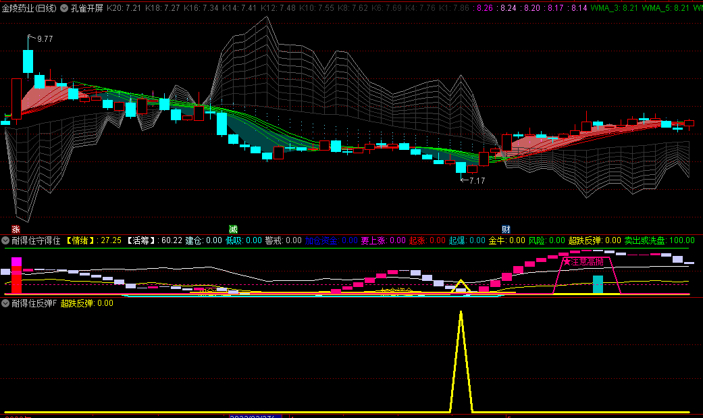Click the blue 财 event marker

506,230
